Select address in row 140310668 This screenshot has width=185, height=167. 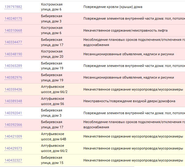pyautogui.click(x=52, y=30)
